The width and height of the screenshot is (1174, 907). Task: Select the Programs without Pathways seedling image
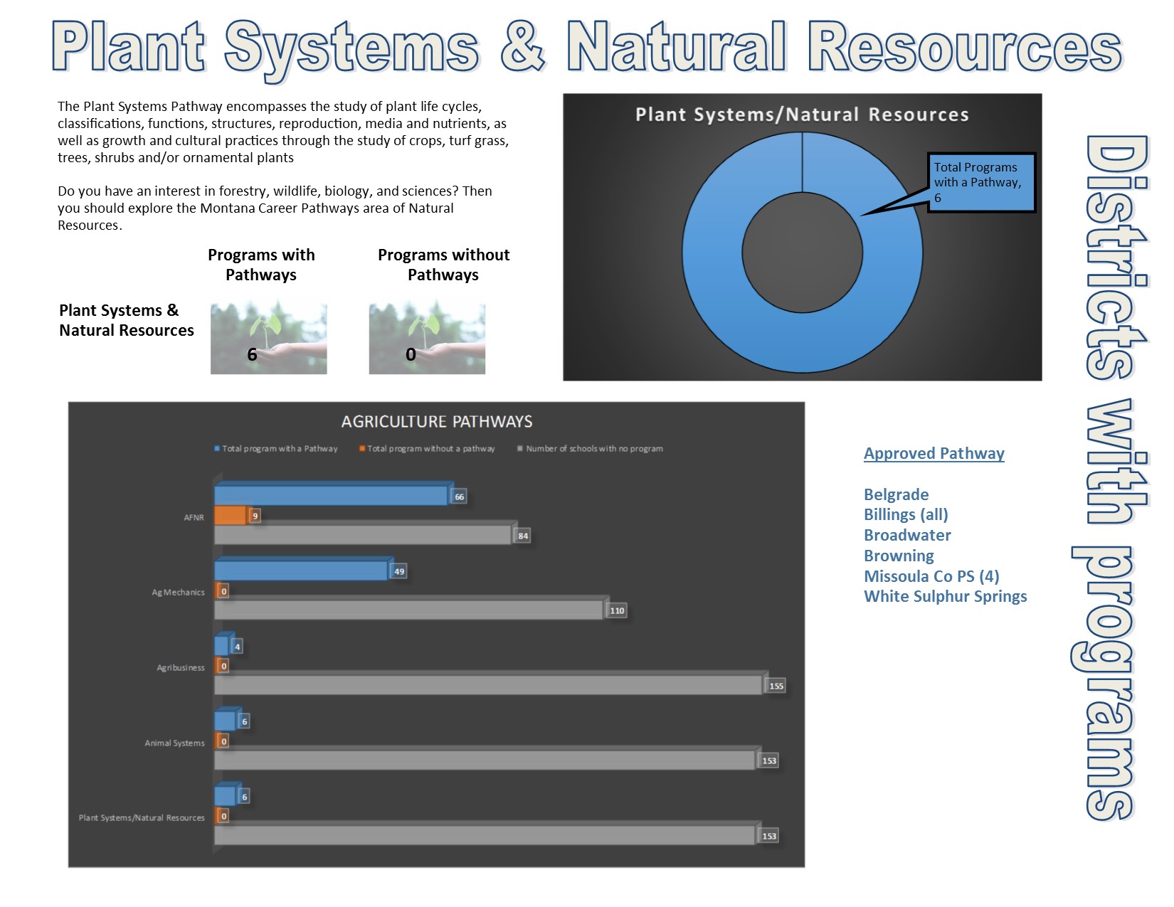pos(427,339)
